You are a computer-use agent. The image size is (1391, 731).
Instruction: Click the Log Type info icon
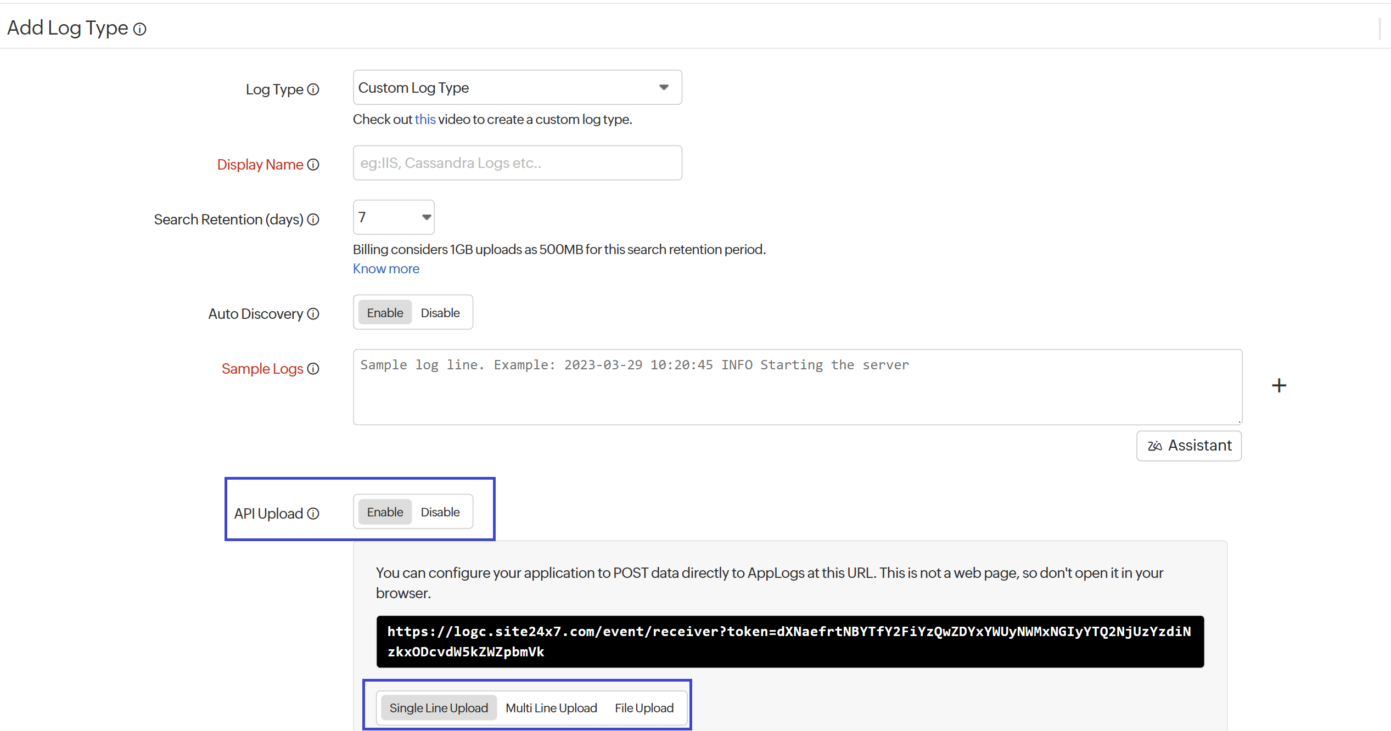[x=313, y=89]
